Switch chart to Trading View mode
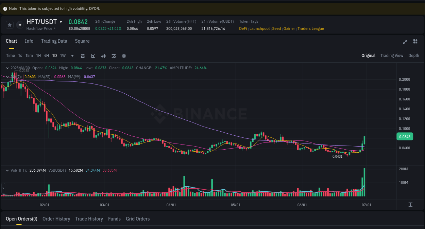The width and height of the screenshot is (425, 229). (x=392, y=55)
